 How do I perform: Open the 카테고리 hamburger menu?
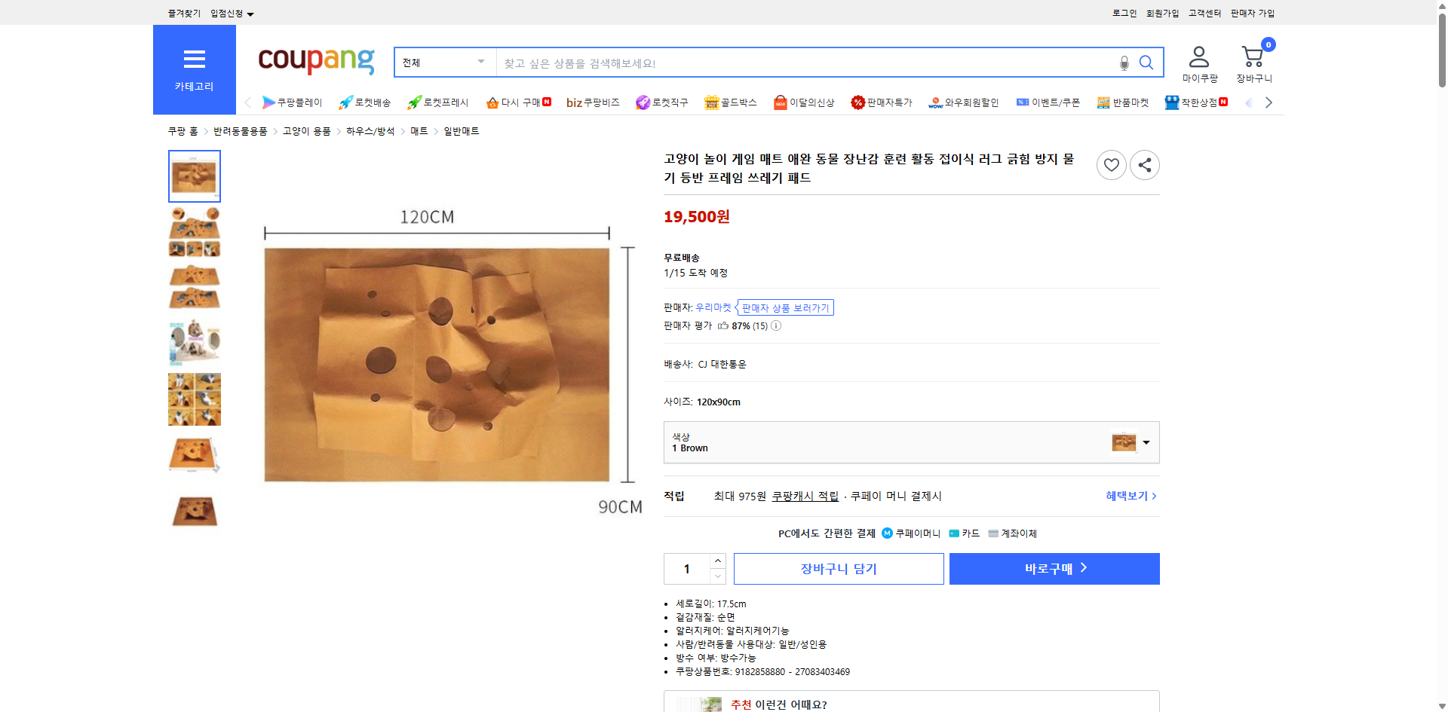[194, 60]
